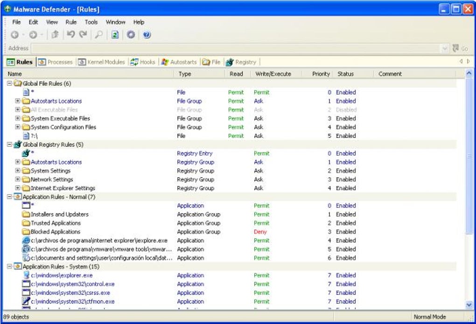The width and height of the screenshot is (476, 324).
Task: Click the Help question mark icon
Action: tap(147, 34)
